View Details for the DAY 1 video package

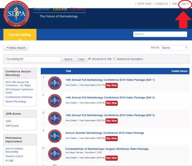pyautogui.click(x=71, y=85)
